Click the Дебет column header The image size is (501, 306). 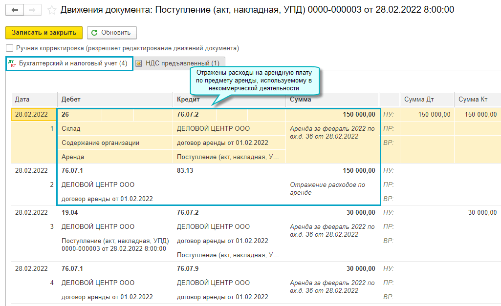point(115,99)
